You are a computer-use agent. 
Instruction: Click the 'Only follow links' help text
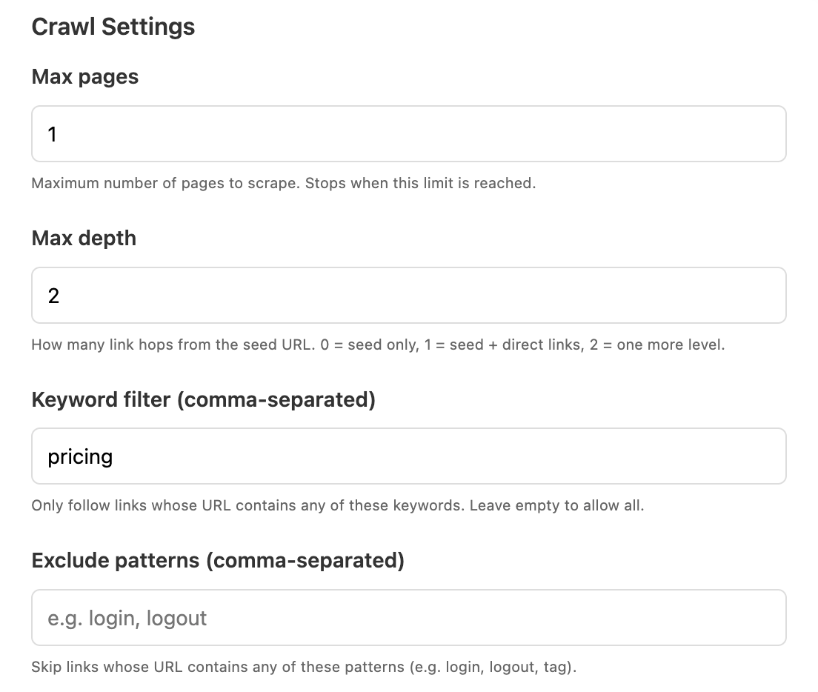click(338, 505)
